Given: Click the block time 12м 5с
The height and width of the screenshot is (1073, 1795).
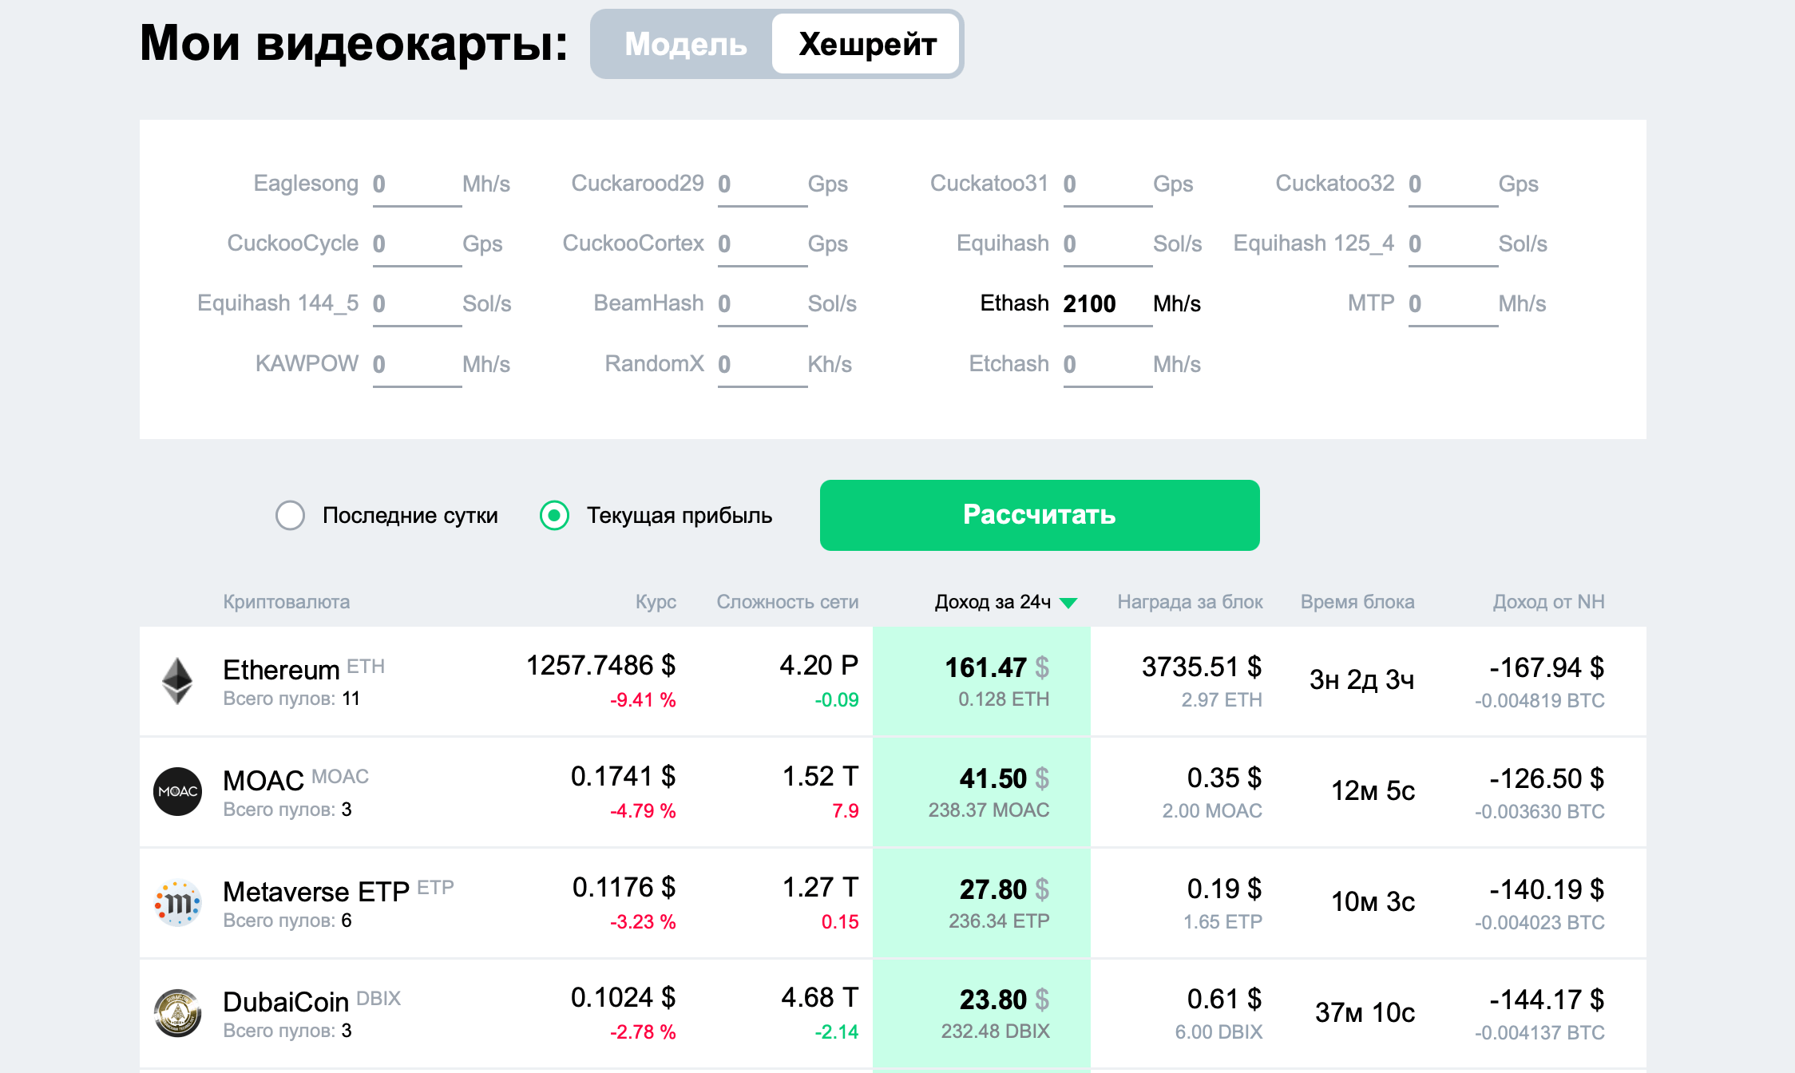Looking at the screenshot, I should 1373,791.
